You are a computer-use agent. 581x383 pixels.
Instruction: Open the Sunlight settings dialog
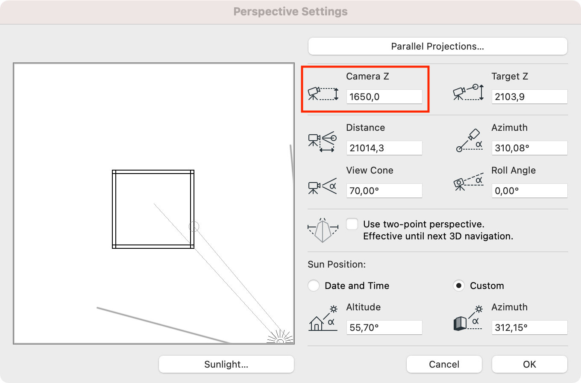pos(226,364)
